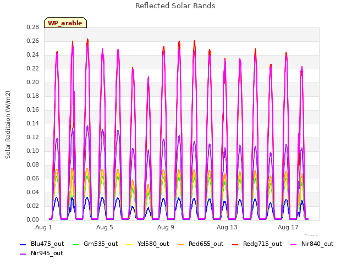Click the 0.08 y-axis tick label
Screen dimensions: 352x264
pos(33,164)
